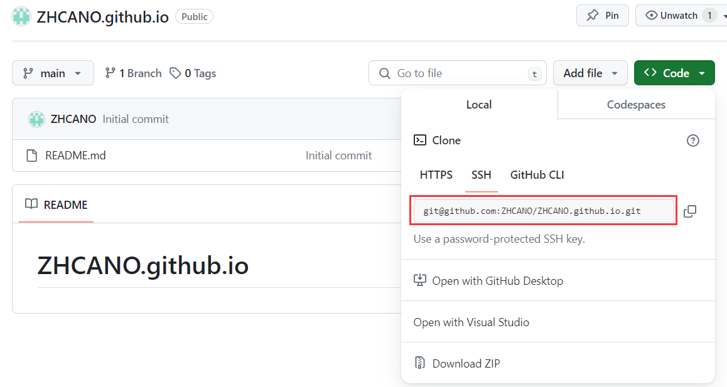Click the ZHCANO.github.io repository title

click(102, 17)
